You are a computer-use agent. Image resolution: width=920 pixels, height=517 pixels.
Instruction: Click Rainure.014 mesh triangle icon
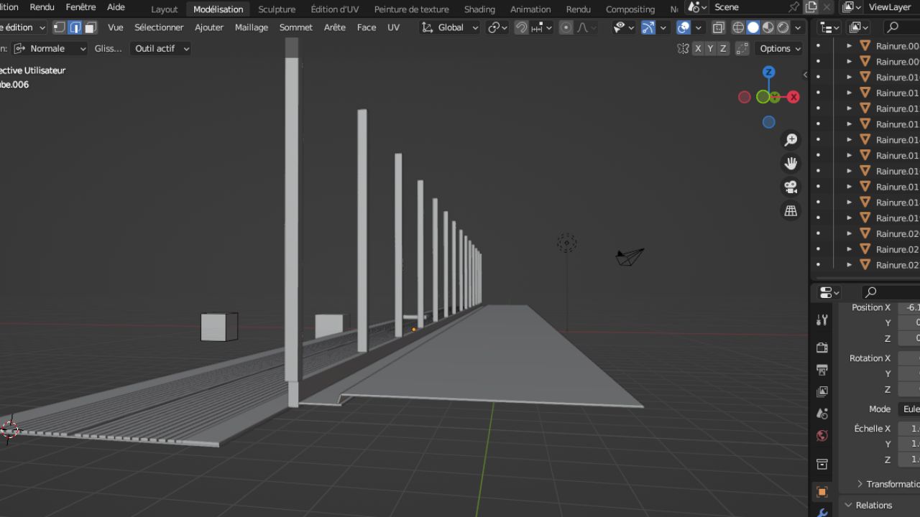pyautogui.click(x=865, y=140)
